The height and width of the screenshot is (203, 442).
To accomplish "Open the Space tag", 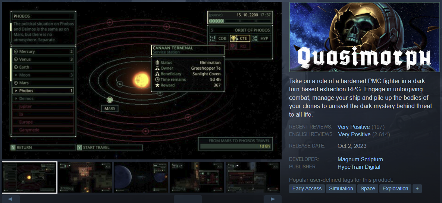I will pos(367,188).
